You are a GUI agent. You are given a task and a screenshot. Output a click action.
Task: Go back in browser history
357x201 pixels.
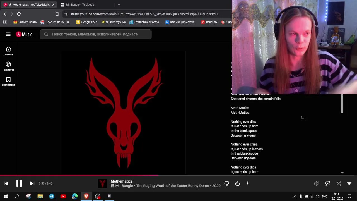click(x=5, y=14)
